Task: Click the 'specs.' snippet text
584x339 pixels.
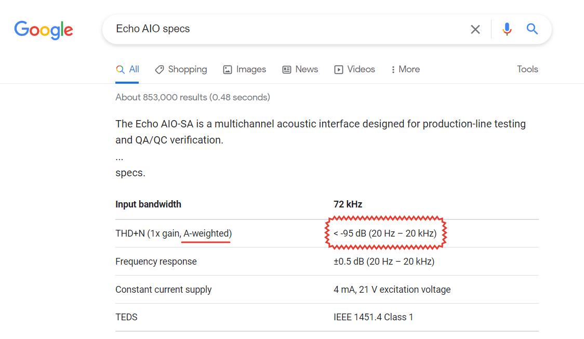Action: (x=130, y=173)
